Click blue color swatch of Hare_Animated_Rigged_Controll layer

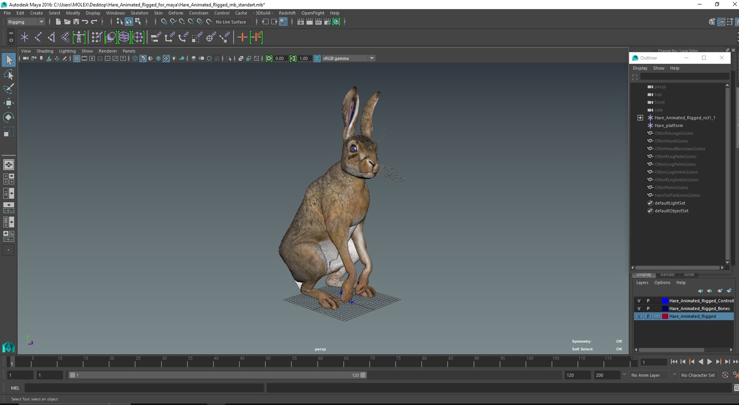tap(665, 301)
